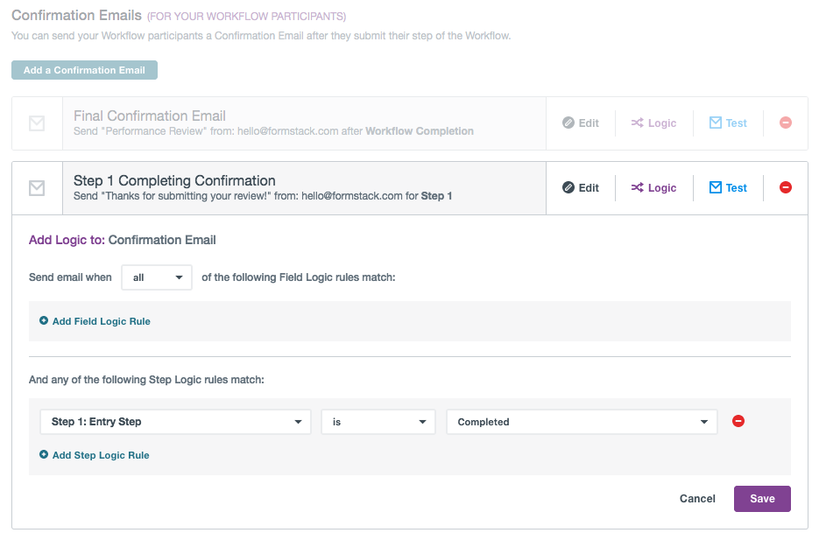Click the plus icon beside Add Step Logic Rule
819x540 pixels.
(44, 455)
